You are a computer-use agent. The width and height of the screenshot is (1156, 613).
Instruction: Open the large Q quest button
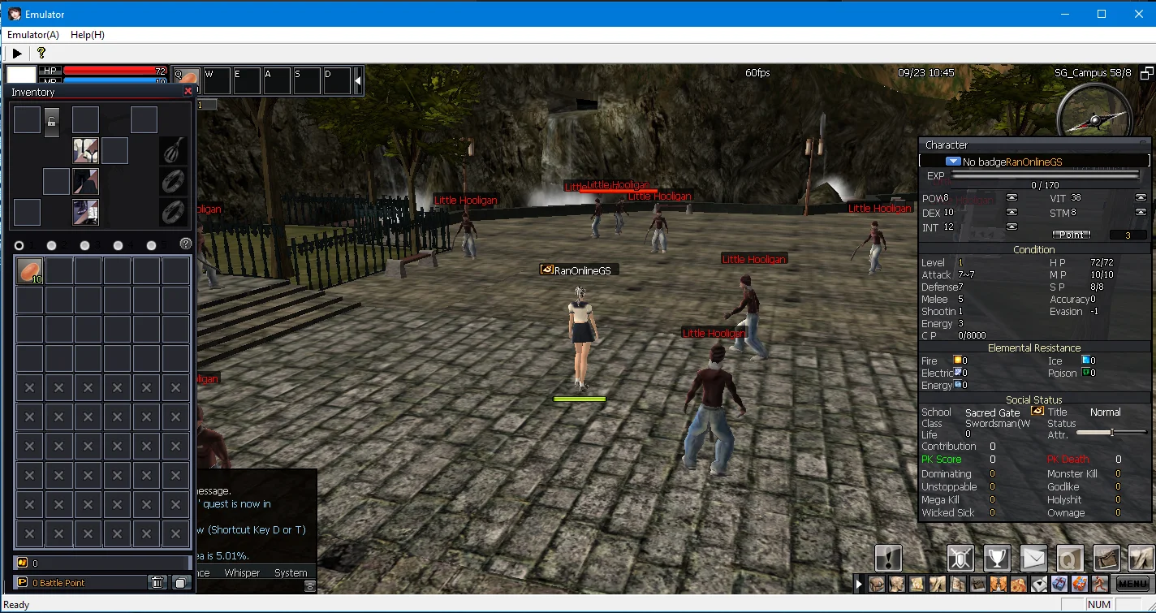coord(1070,558)
